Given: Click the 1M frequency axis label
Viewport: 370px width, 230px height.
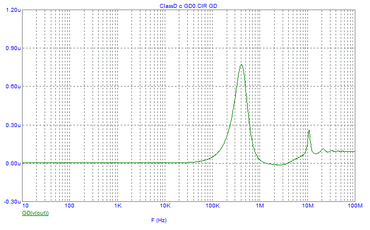Looking at the screenshot, I should pos(260,206).
